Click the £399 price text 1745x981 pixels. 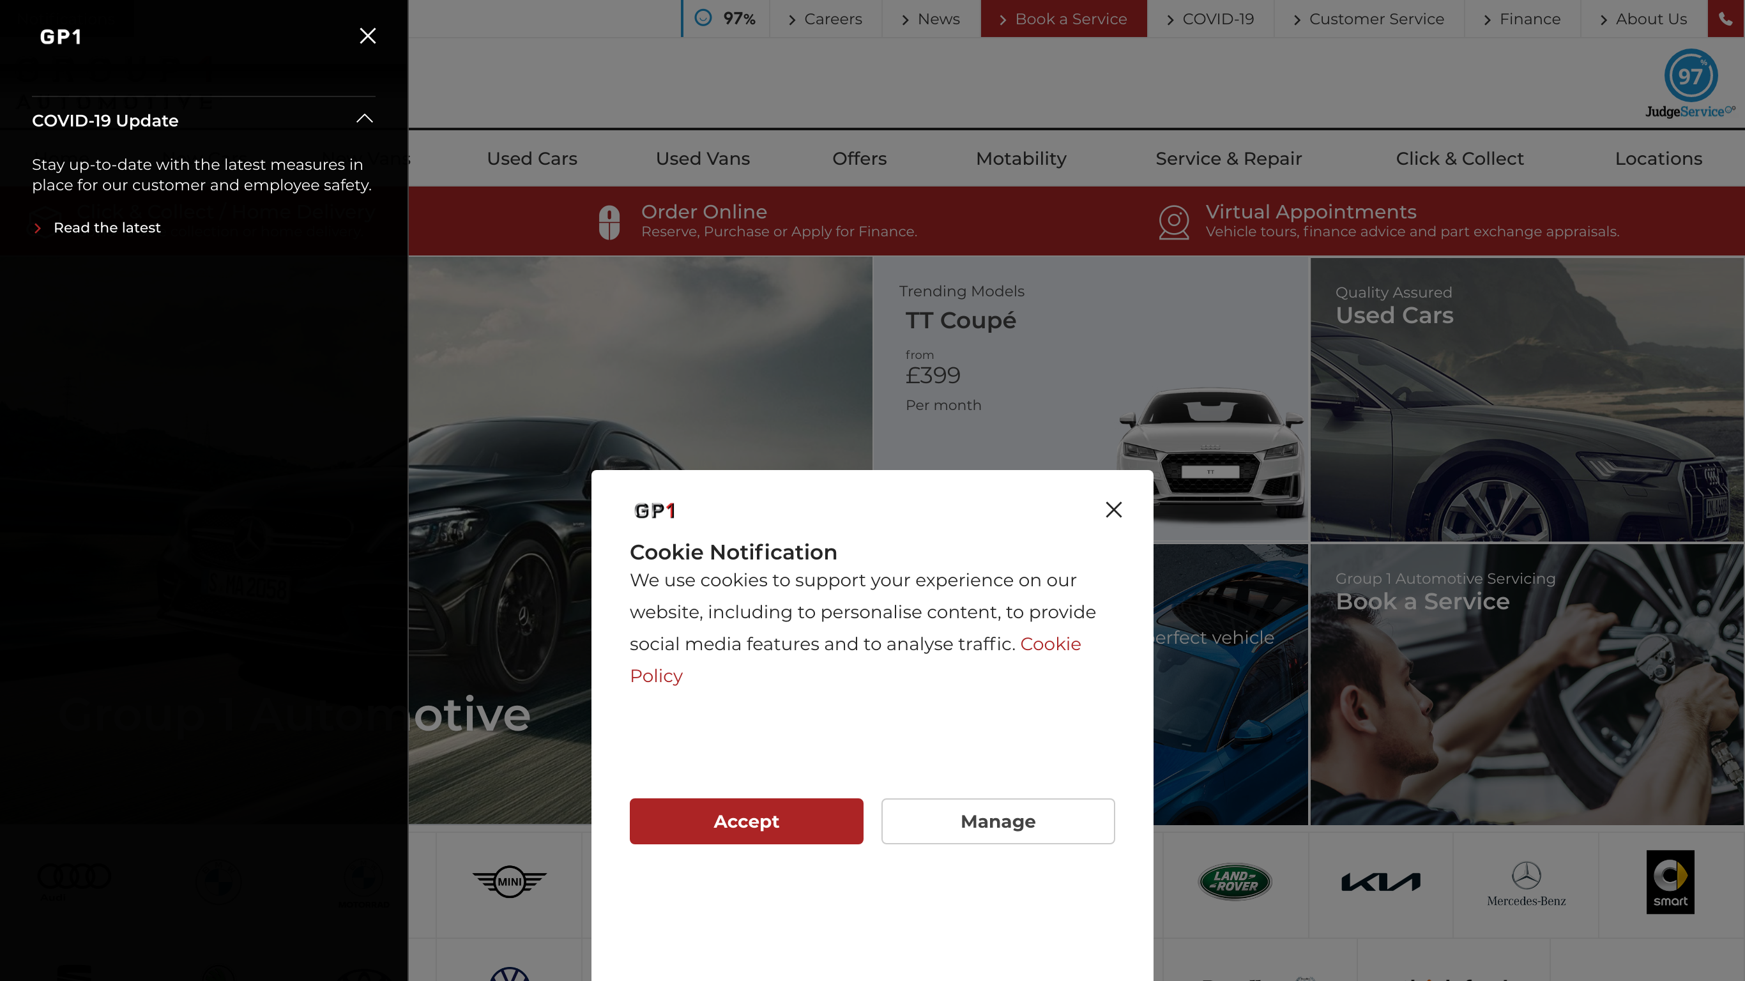[933, 376]
